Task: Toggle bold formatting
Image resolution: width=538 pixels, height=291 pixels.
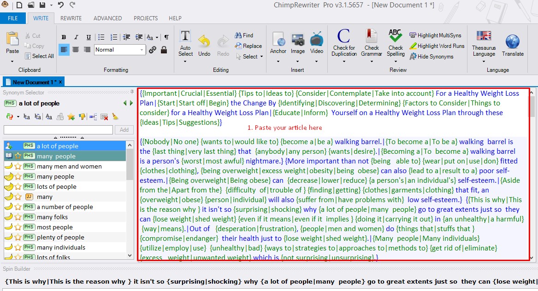Action: (x=64, y=37)
